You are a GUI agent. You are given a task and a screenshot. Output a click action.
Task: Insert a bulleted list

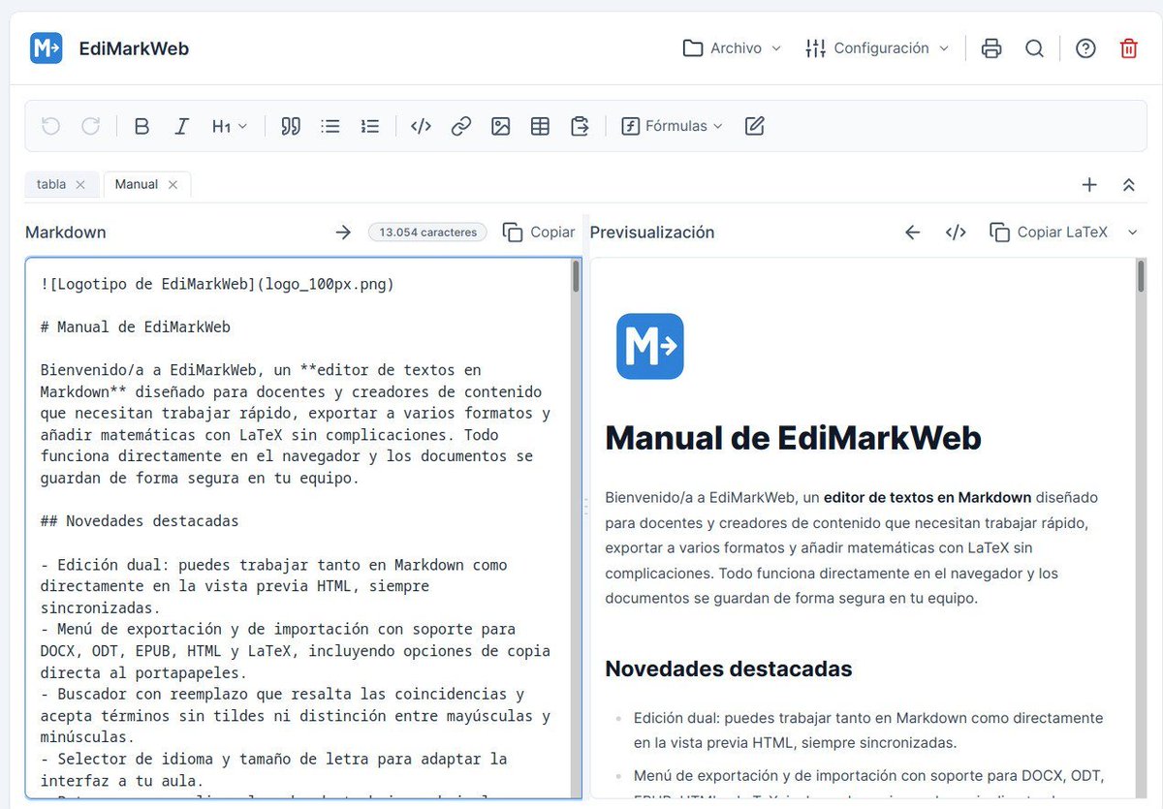pyautogui.click(x=330, y=126)
